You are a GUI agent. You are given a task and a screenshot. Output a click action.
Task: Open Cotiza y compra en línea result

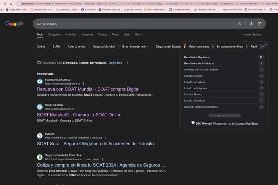101,165
